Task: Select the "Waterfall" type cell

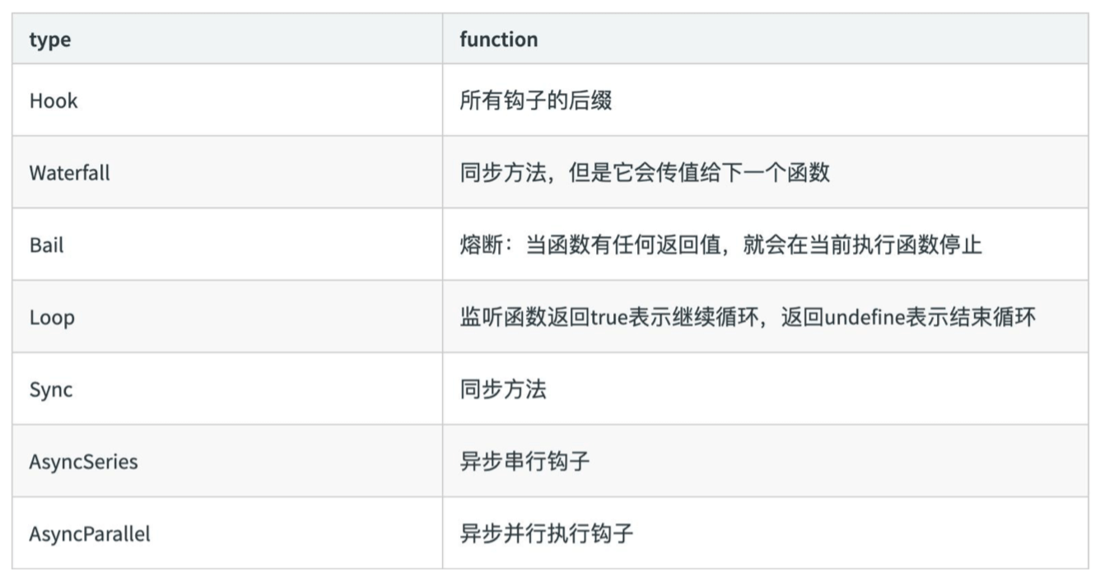Action: [x=69, y=173]
